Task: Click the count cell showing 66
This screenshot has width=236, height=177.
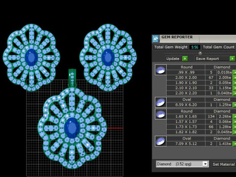Action: tap(211, 127)
